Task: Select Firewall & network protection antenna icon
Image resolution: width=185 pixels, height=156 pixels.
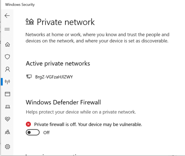Action: point(7,82)
